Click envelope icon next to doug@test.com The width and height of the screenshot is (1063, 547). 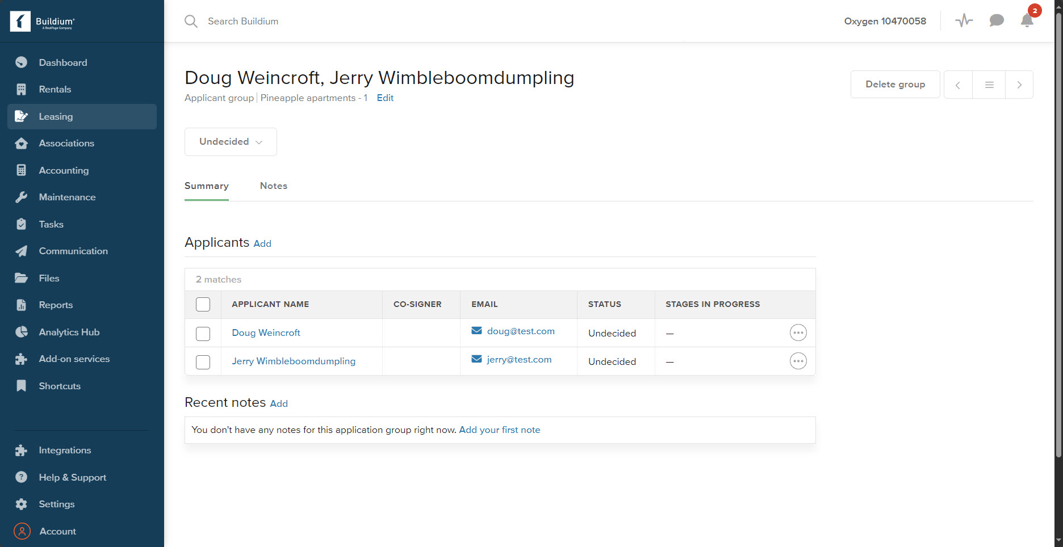tap(476, 331)
